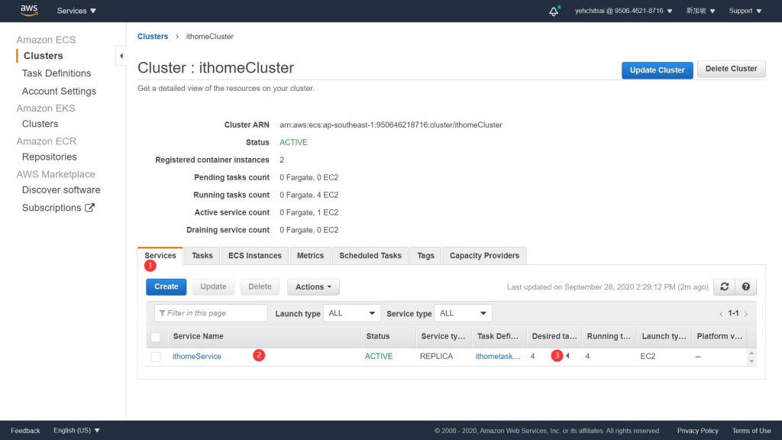Click the Service ty... column header

click(443, 336)
